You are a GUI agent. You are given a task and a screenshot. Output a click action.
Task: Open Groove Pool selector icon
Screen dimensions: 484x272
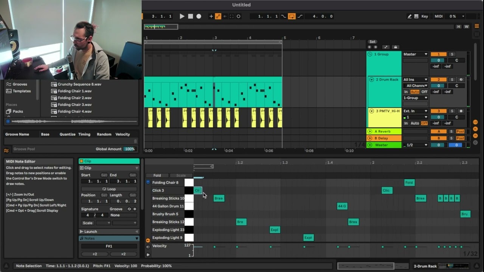6,151
